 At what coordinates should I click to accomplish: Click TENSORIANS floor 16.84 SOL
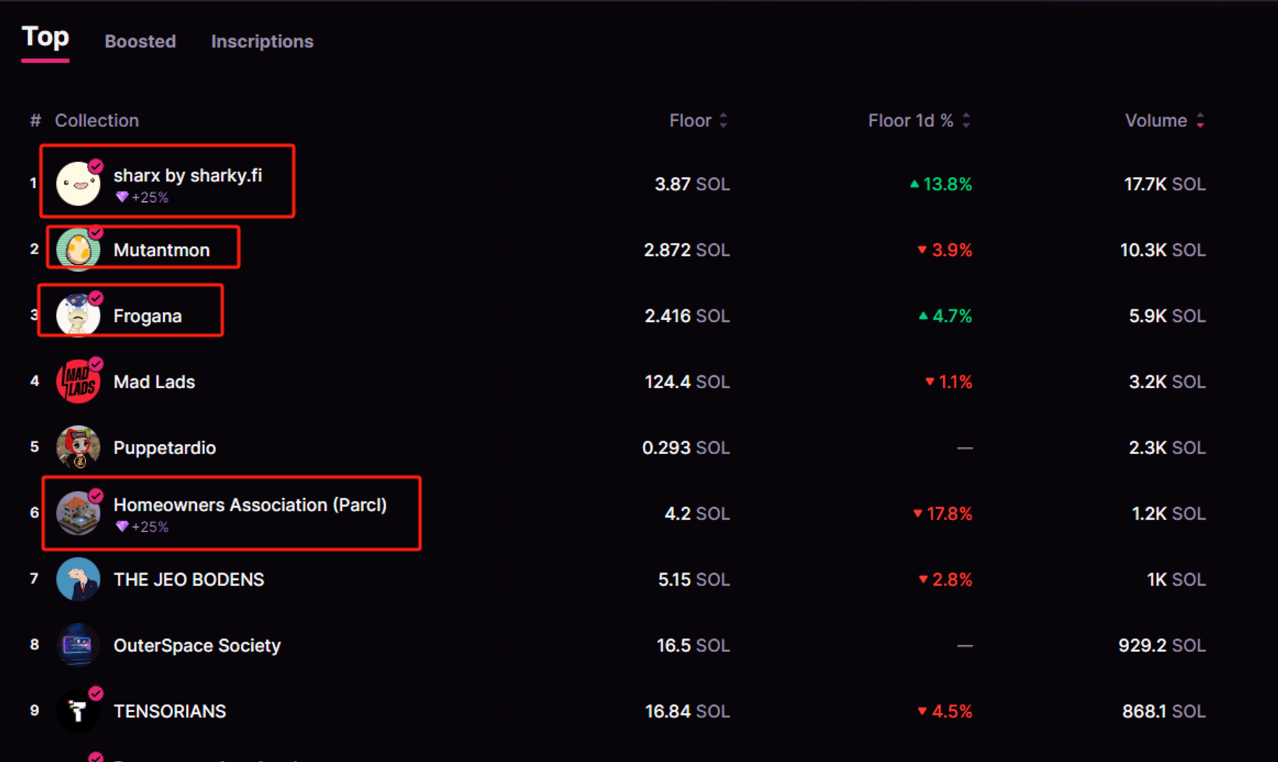point(688,712)
